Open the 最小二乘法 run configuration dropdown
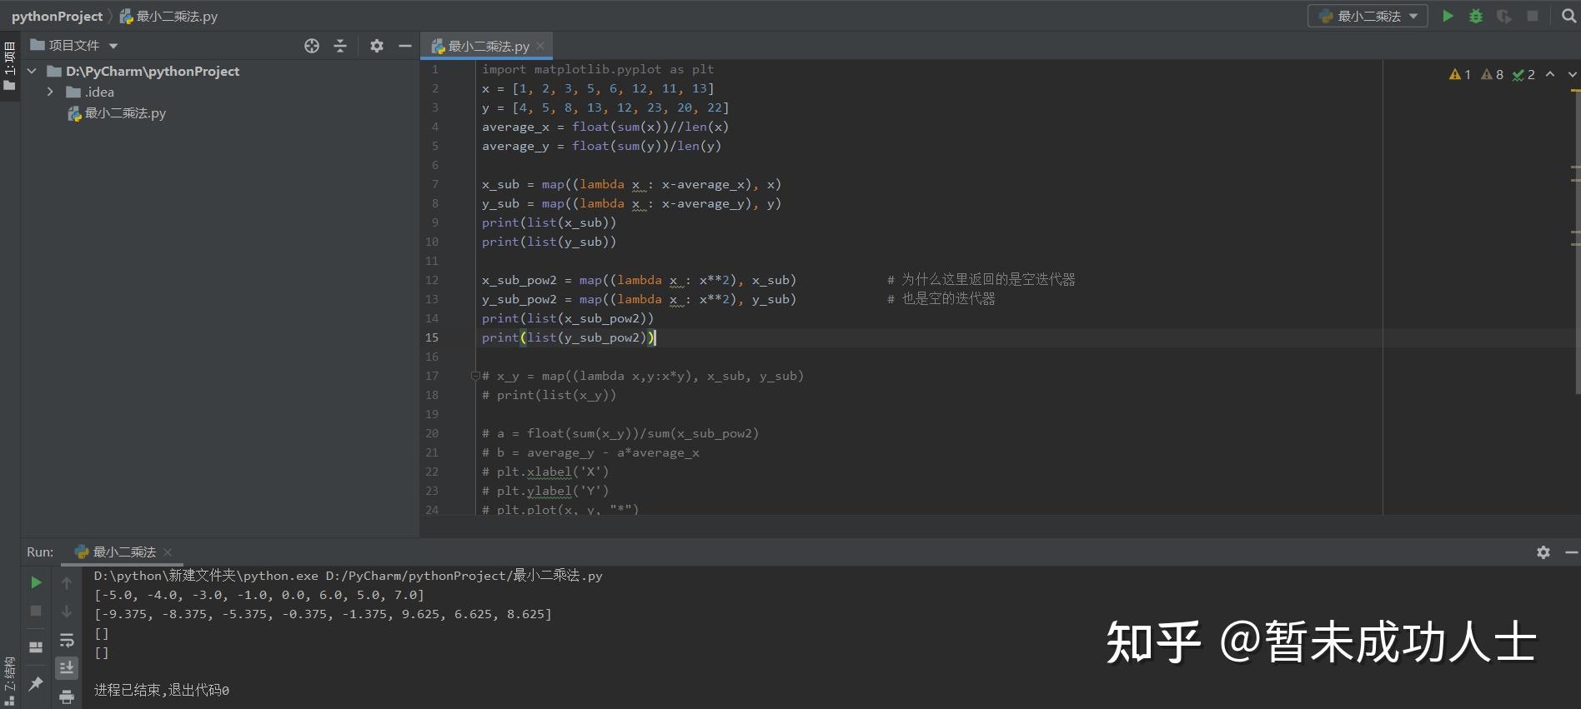1581x709 pixels. click(1368, 16)
